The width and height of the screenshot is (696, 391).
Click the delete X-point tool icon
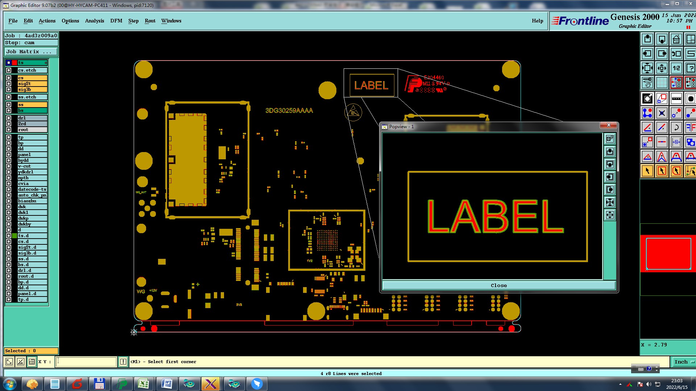coord(662,113)
